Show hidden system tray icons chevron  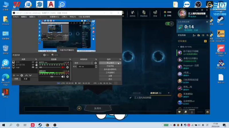(x=171, y=125)
